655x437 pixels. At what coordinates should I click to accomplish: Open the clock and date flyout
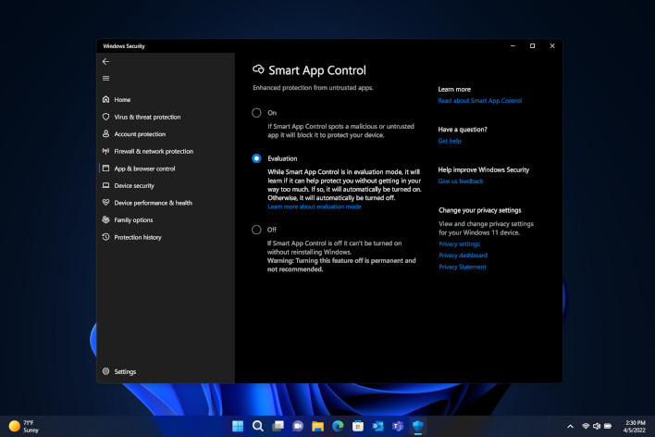634,426
